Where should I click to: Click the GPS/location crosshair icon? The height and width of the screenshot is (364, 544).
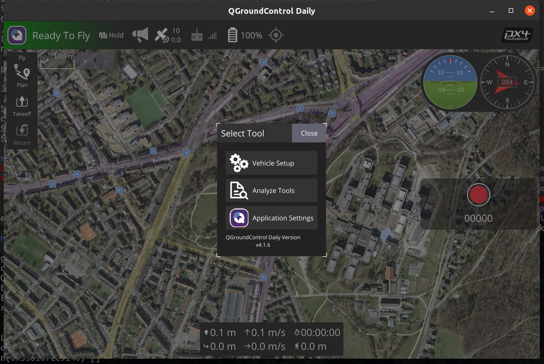click(x=276, y=36)
